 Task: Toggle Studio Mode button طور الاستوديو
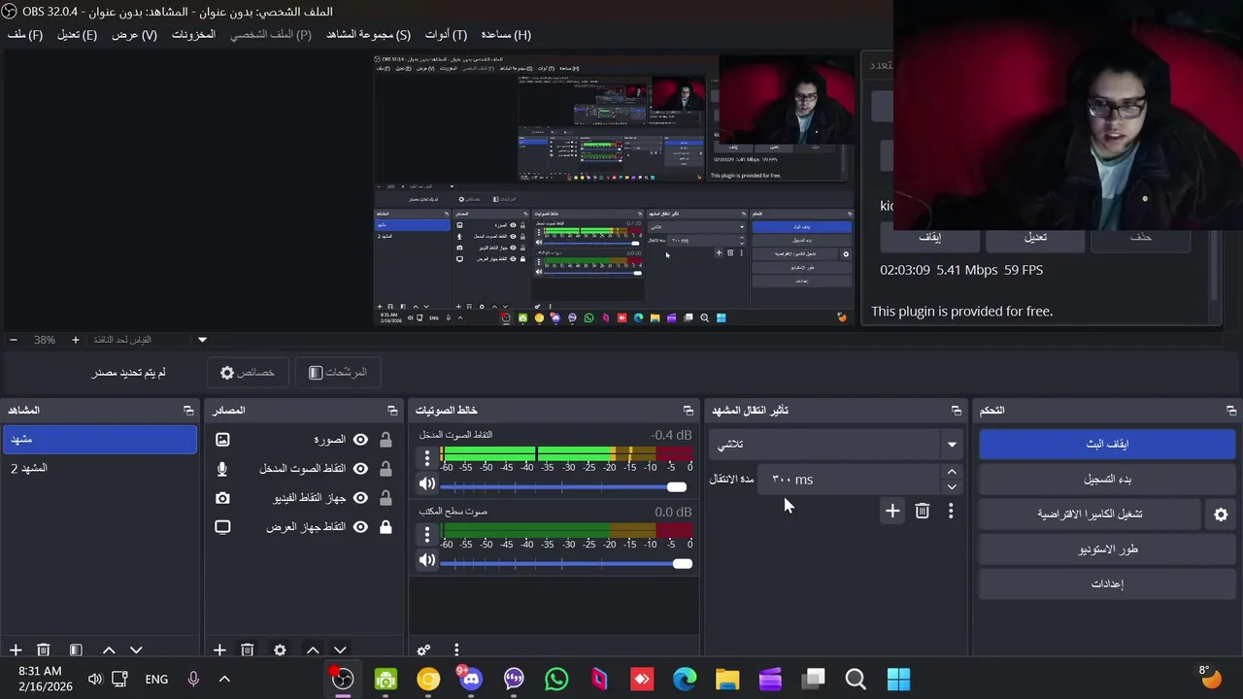1107,549
